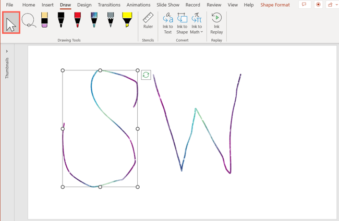339x221 pixels.
Task: Select the yellow highlighter
Action: 127,20
